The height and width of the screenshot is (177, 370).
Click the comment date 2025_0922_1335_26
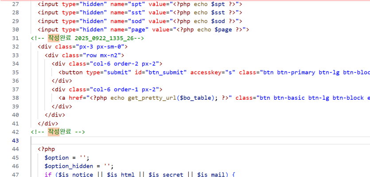[x=104, y=38]
